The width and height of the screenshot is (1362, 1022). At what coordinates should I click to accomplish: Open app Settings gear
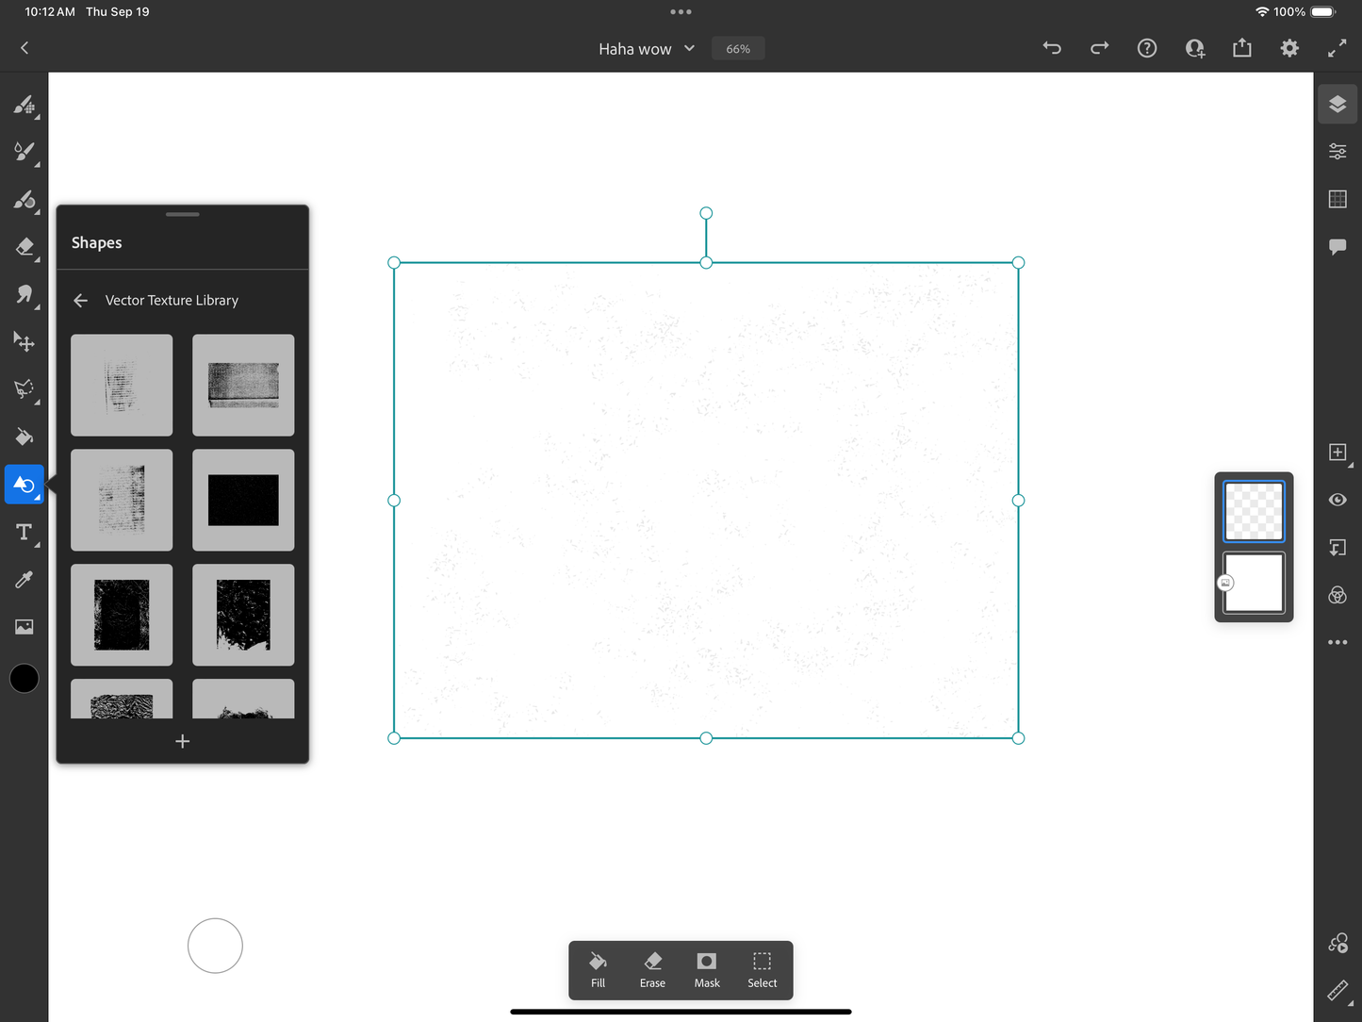(1289, 48)
